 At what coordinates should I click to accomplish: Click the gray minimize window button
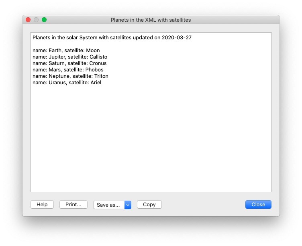(36, 20)
